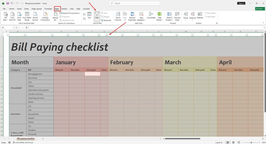This screenshot has height=144, width=266.
Task: Zoom out with the minus button
Action: [x=243, y=142]
